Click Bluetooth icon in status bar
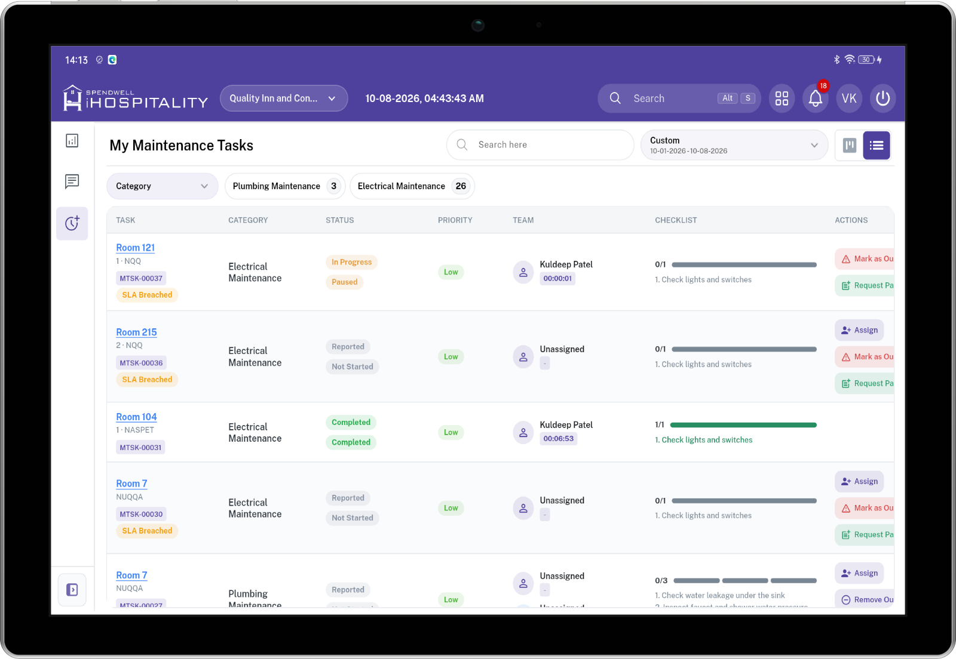Screen dimensions: 956x659 [836, 60]
